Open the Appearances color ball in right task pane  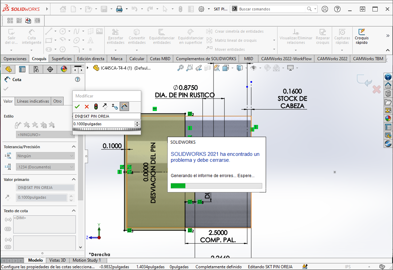388,118
